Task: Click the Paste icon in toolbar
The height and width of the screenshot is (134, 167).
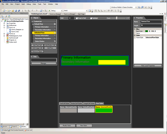Action: coord(28,11)
